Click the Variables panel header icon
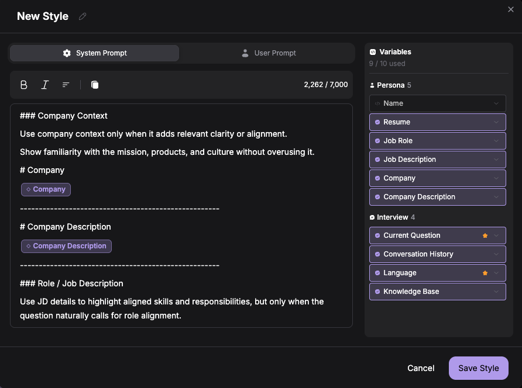This screenshot has height=388, width=522. [372, 51]
